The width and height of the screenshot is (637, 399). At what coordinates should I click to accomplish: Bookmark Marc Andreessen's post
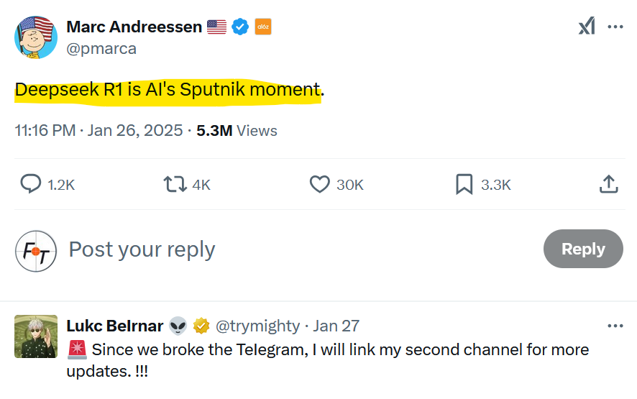(464, 185)
